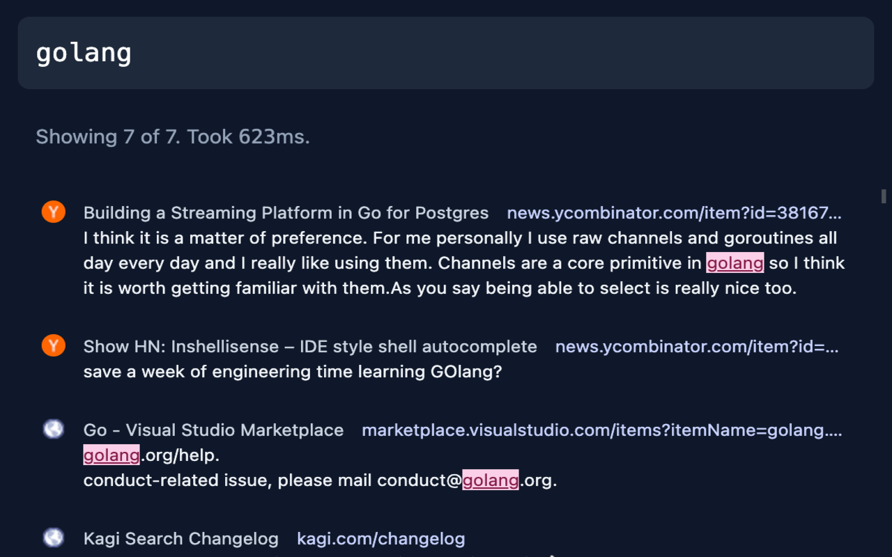The image size is (892, 557).
Task: Open "Kagi Search Changelog" result title
Action: 180,538
